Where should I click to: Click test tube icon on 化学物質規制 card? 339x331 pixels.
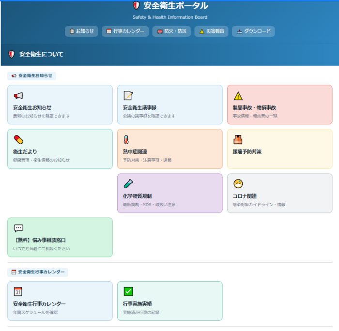click(128, 184)
